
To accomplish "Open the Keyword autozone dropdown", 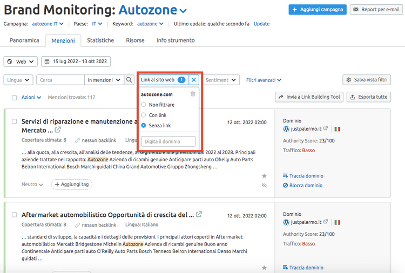I will pos(150,24).
